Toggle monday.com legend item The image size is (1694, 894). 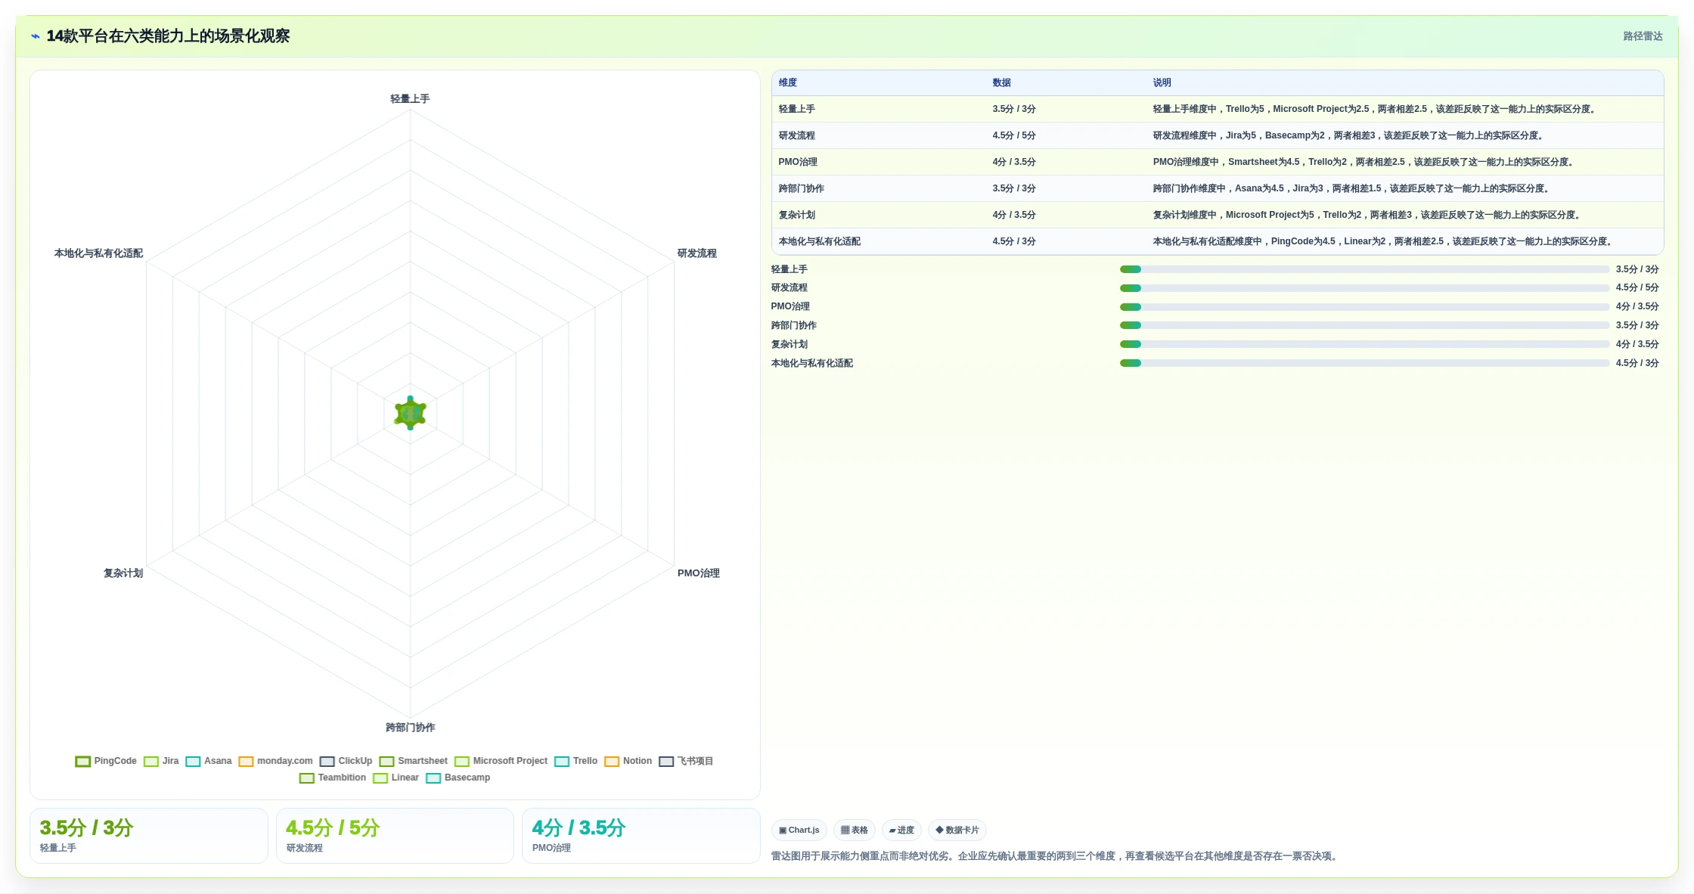[275, 761]
